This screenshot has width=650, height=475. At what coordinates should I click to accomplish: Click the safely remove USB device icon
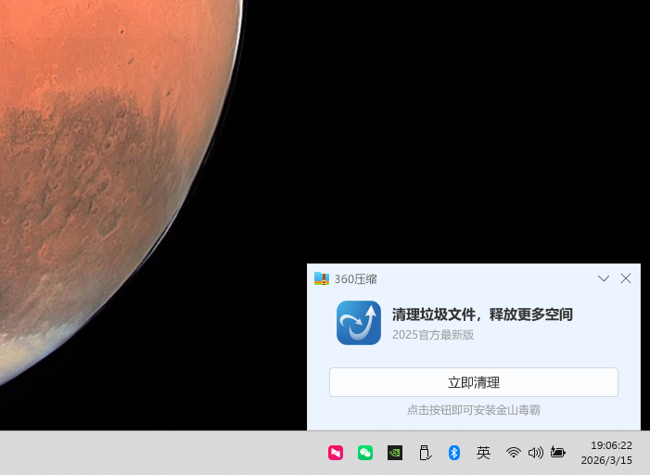click(x=425, y=453)
